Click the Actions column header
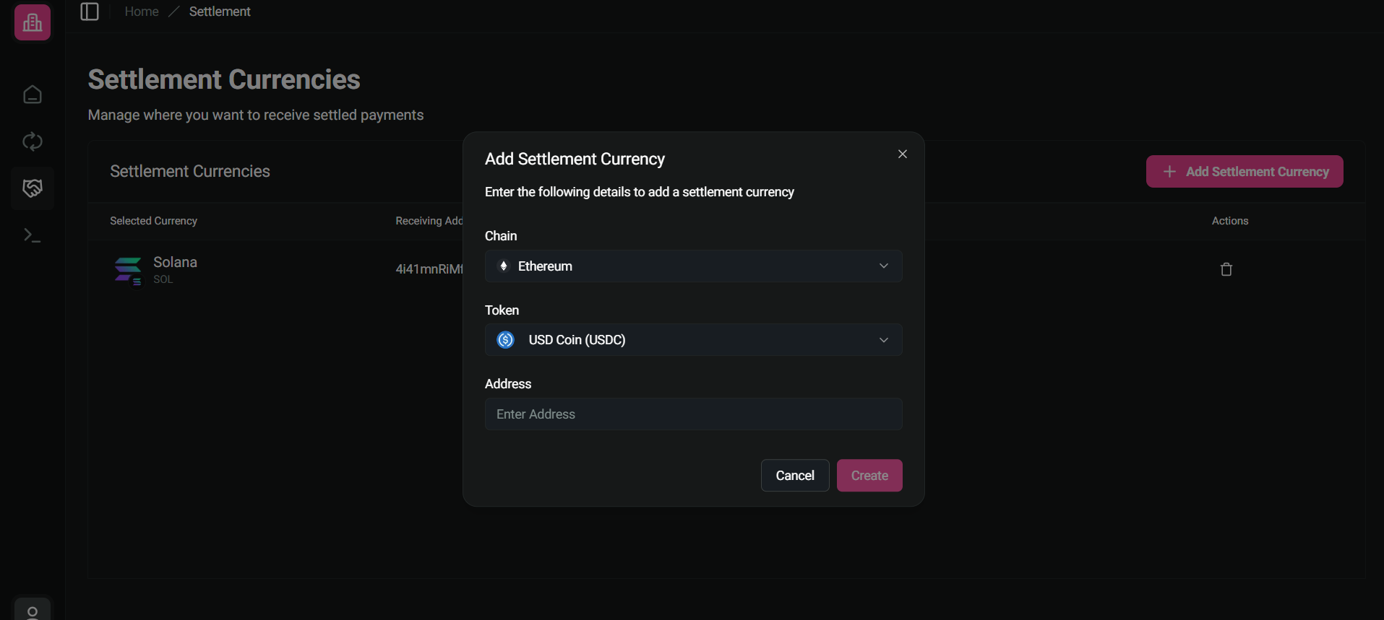Viewport: 1384px width, 620px height. click(x=1230, y=221)
